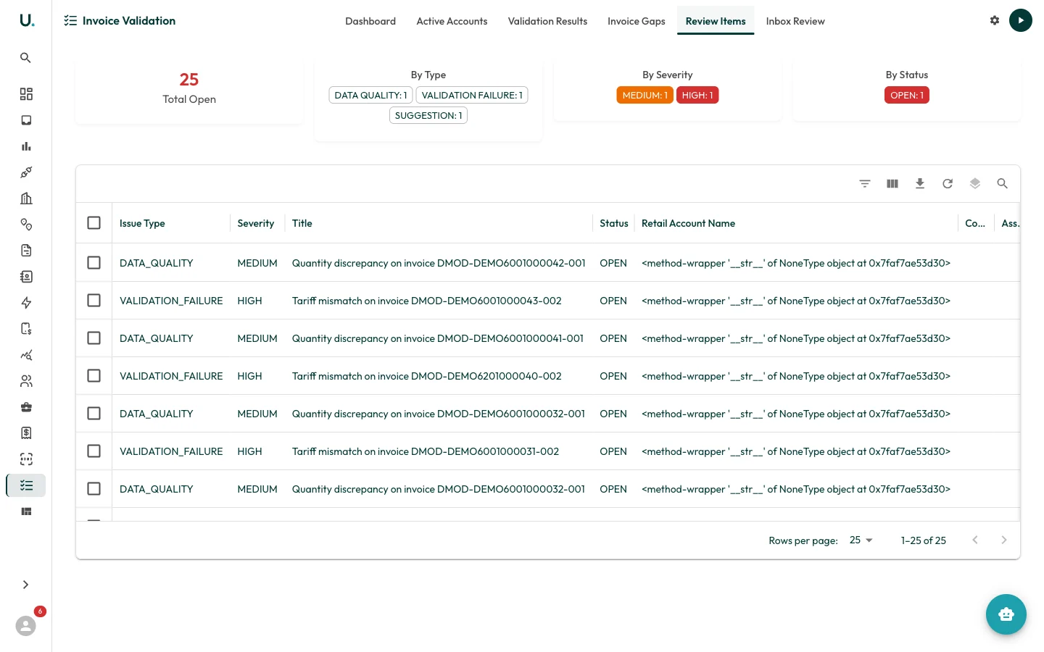Image resolution: width=1044 pixels, height=652 pixels.
Task: Switch to the Inbox Review tab
Action: click(795, 21)
